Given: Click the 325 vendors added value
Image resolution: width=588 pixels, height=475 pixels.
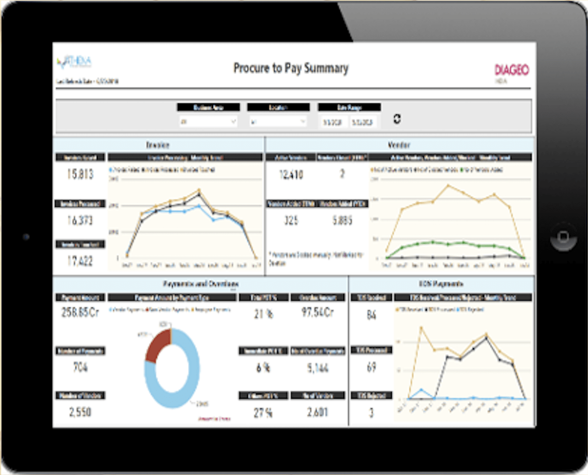Looking at the screenshot, I should (x=291, y=221).
